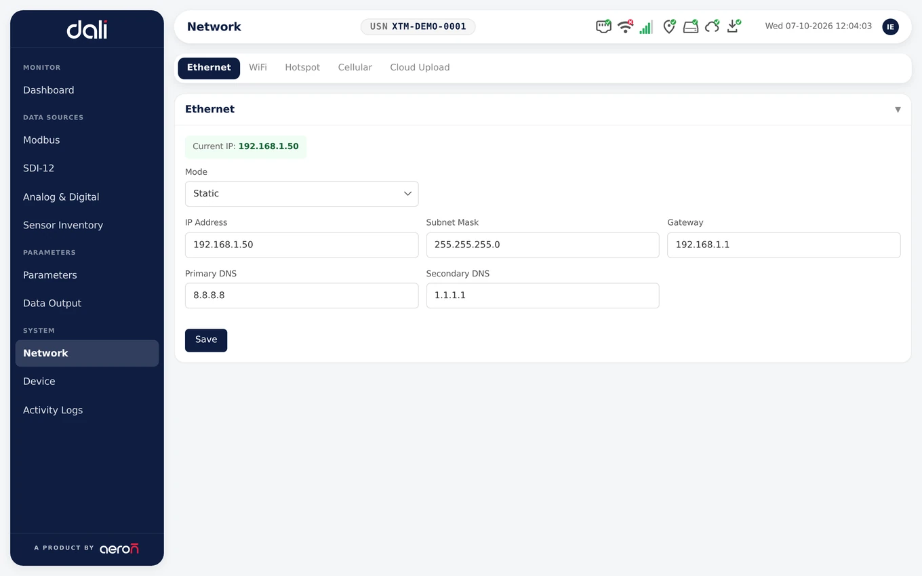Click the download update status icon

coord(734,27)
